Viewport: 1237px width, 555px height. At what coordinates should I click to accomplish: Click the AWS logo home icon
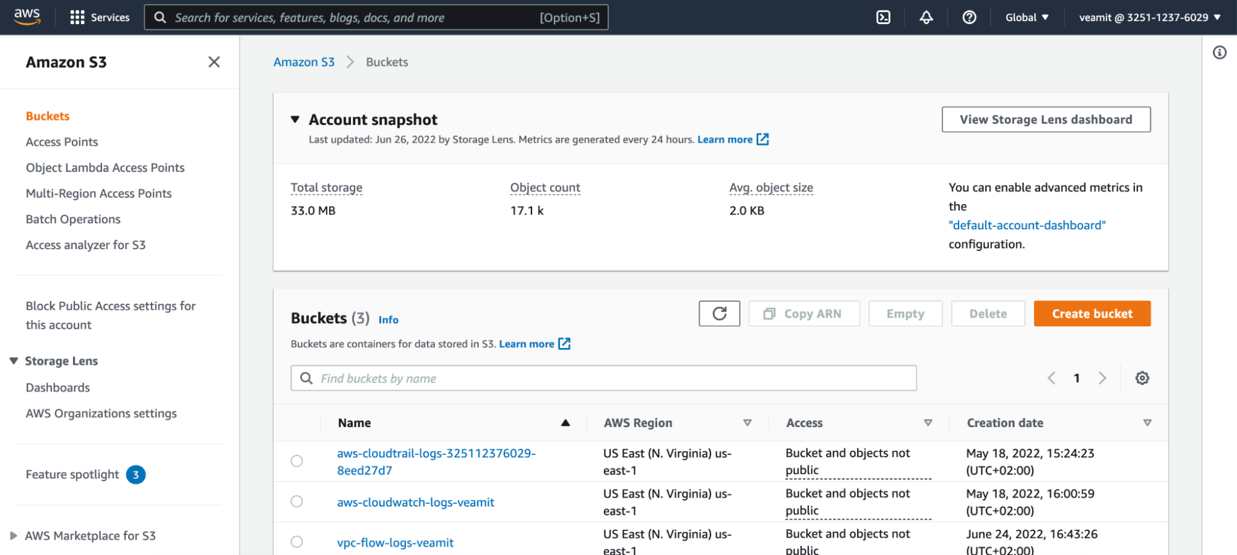point(27,17)
